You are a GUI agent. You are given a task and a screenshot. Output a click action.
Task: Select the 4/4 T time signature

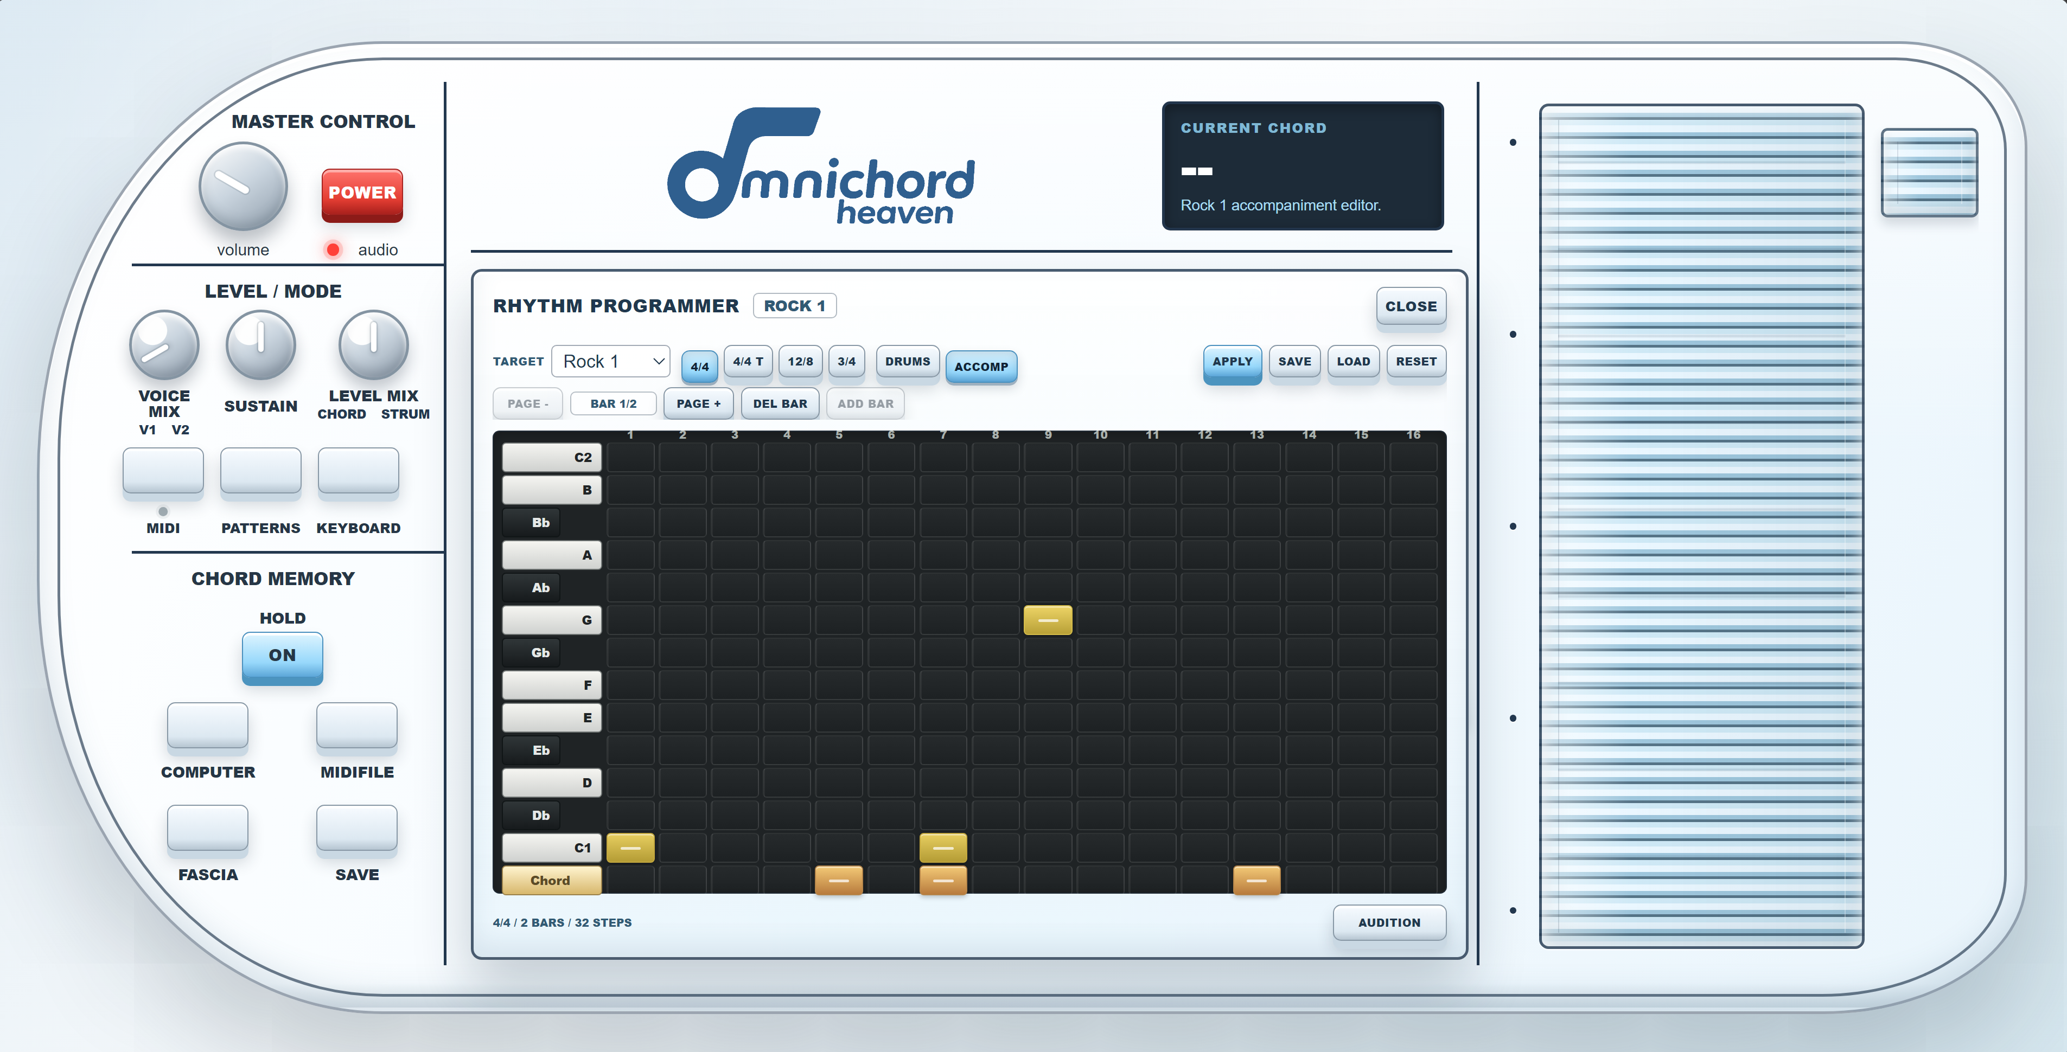point(748,362)
